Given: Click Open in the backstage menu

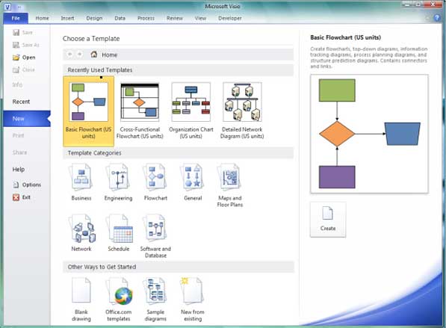Looking at the screenshot, I should point(24,58).
